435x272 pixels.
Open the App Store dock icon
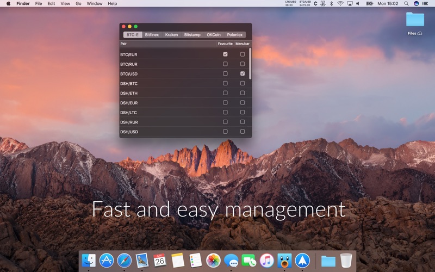tap(107, 261)
